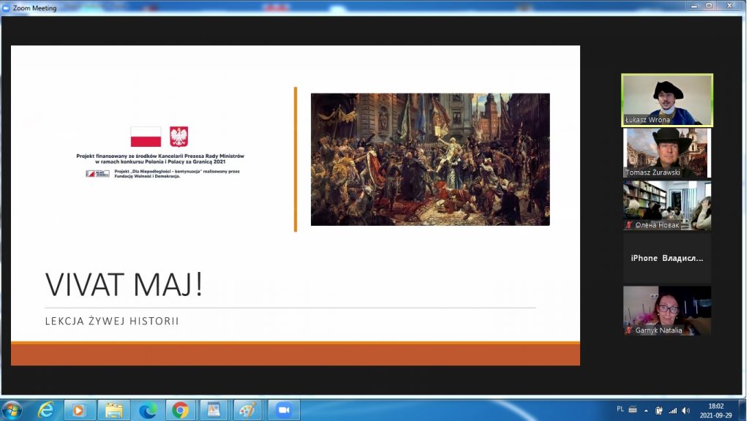
Task: Show hidden system tray icons
Action: (x=646, y=410)
